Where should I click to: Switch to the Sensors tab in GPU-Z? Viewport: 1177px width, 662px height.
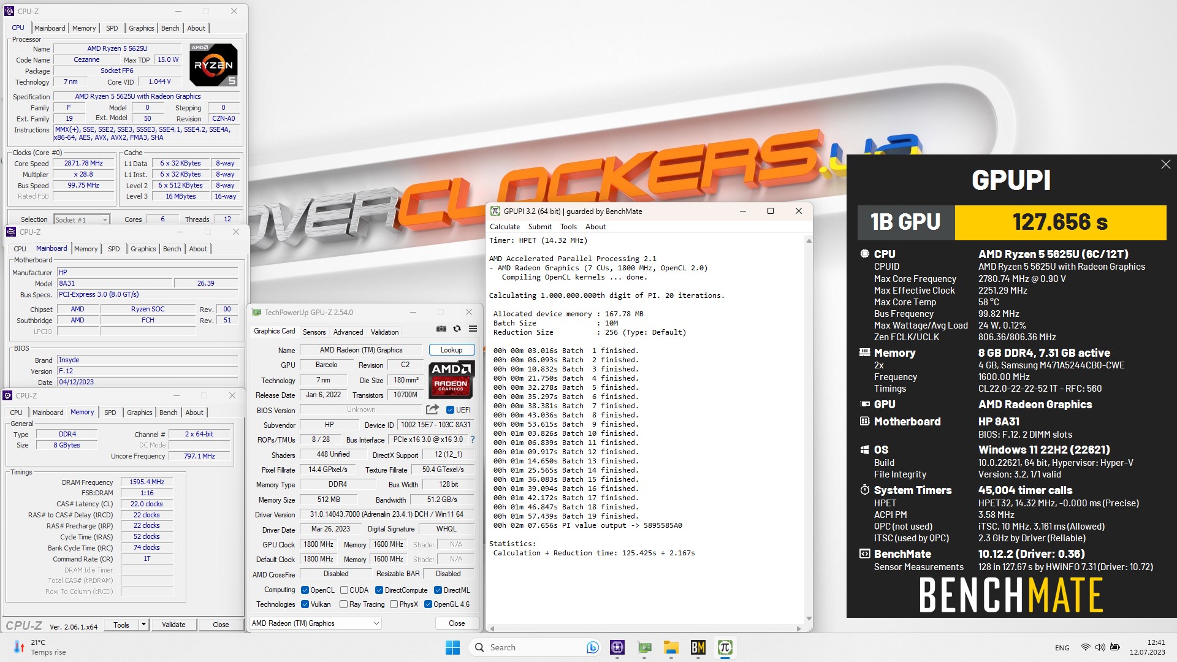point(314,332)
